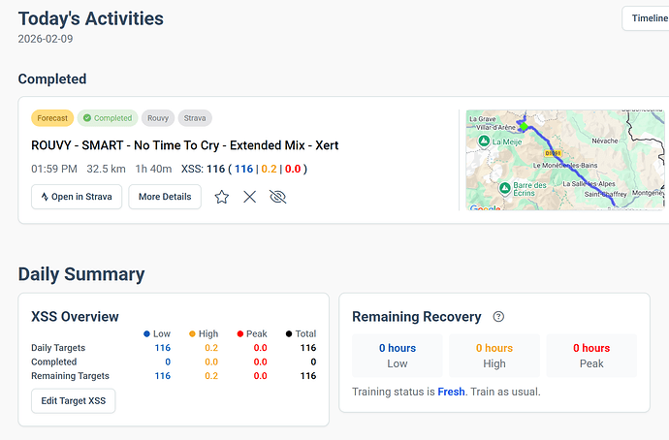This screenshot has width=669, height=440.
Task: Toggle activity visibility with the crossed-eye icon
Action: (x=278, y=197)
